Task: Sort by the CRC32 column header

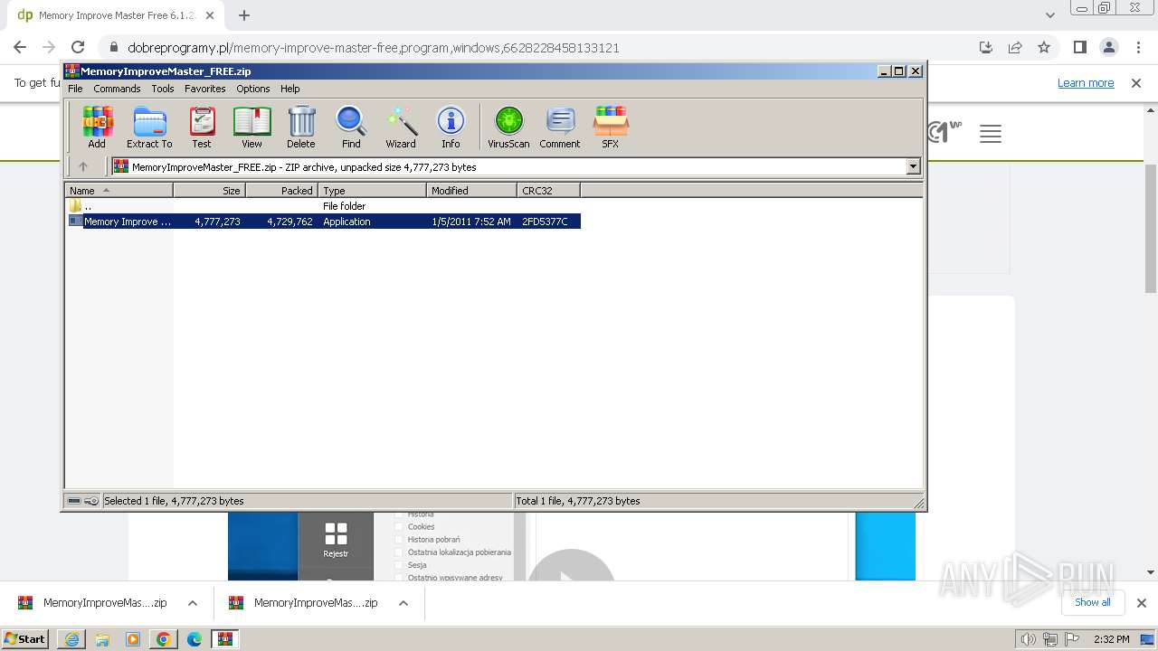Action: point(548,191)
